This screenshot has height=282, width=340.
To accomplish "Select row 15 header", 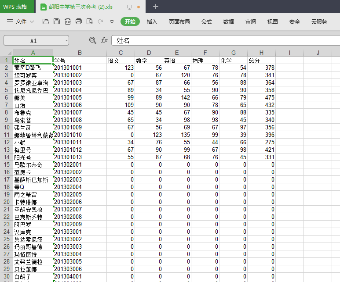I will [7, 164].
